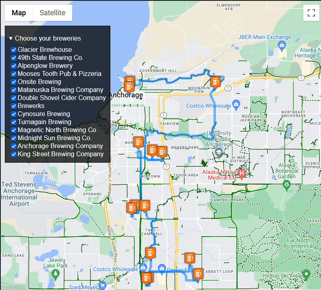
Task: Select the beer marker near Mountain View
Action: click(x=215, y=82)
